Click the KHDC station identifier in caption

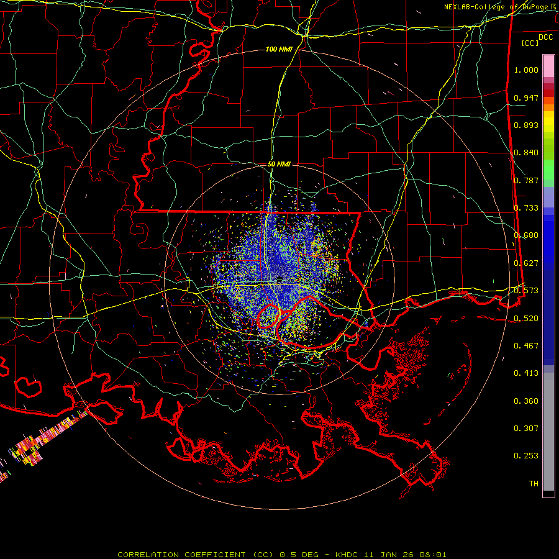coord(348,555)
